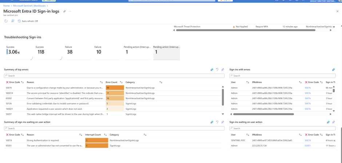
Task: Toggle the Auto refresh: Off setting
Action: [x=28, y=21]
